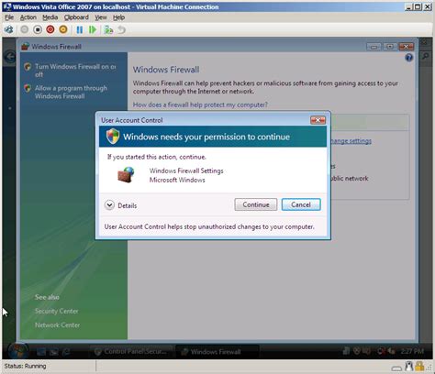The width and height of the screenshot is (435, 374).
Task: Click the Windows Firewall title bar icon
Action: [x=25, y=47]
